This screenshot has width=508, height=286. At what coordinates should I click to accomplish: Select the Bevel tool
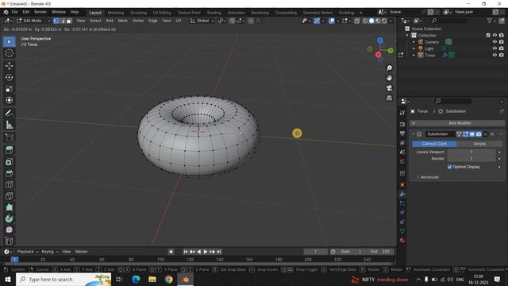click(9, 173)
